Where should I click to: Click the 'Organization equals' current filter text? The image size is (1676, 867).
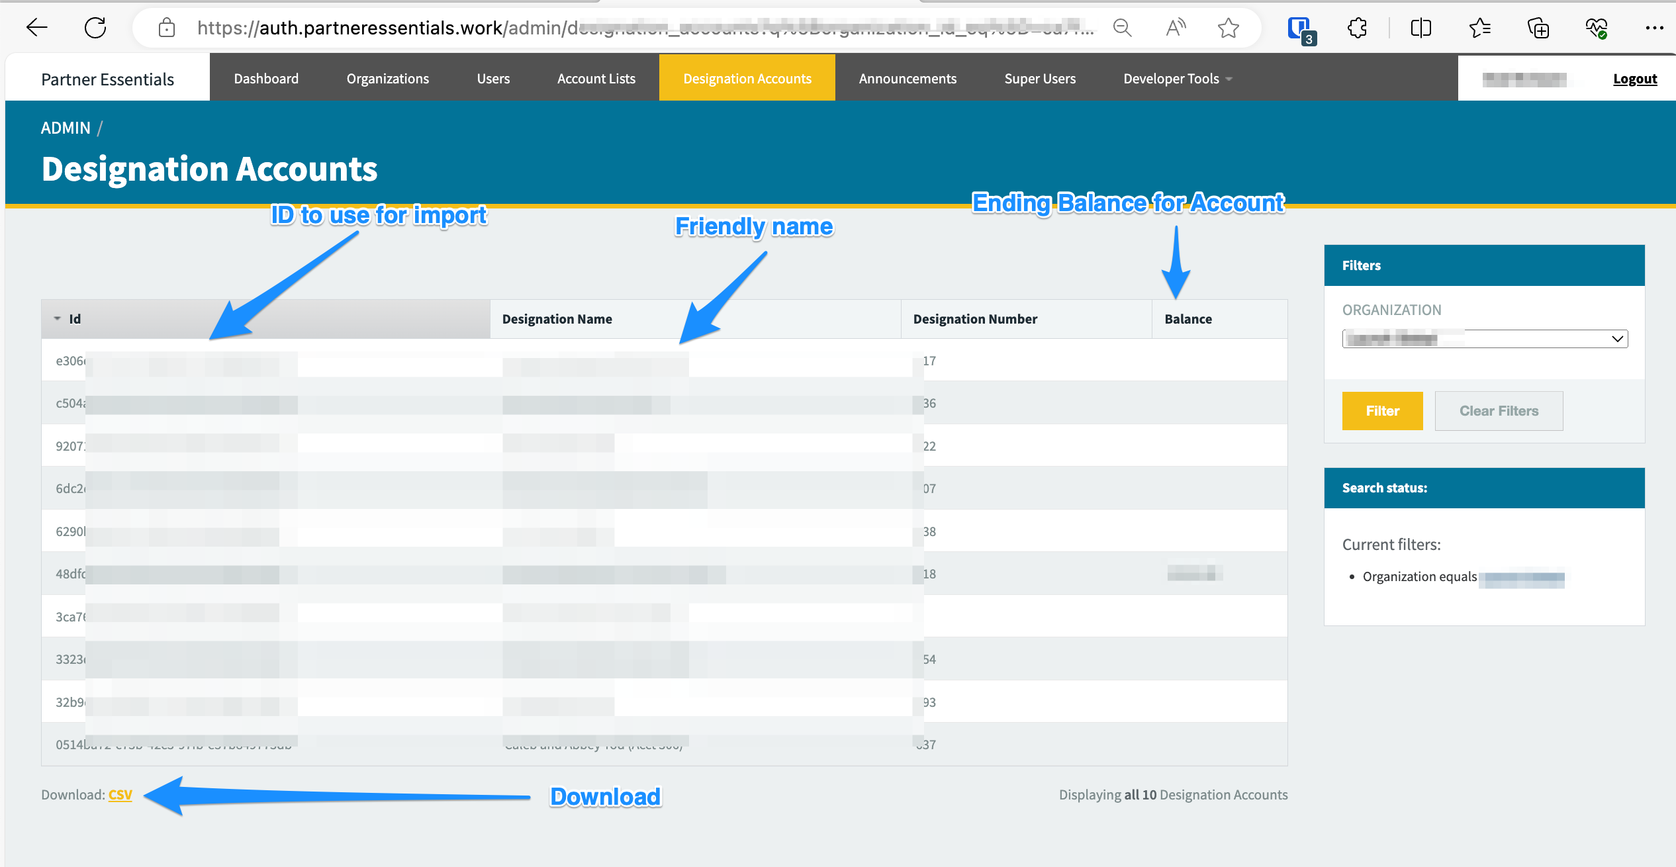coord(1420,576)
